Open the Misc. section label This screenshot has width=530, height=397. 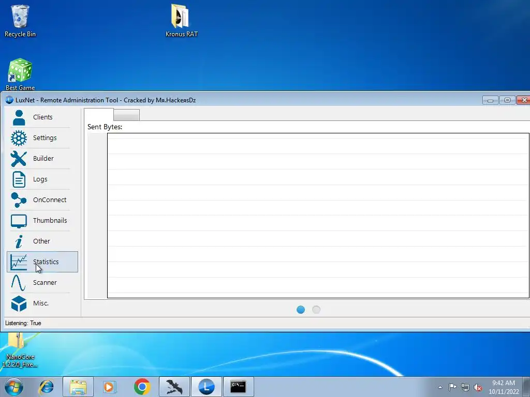point(41,303)
